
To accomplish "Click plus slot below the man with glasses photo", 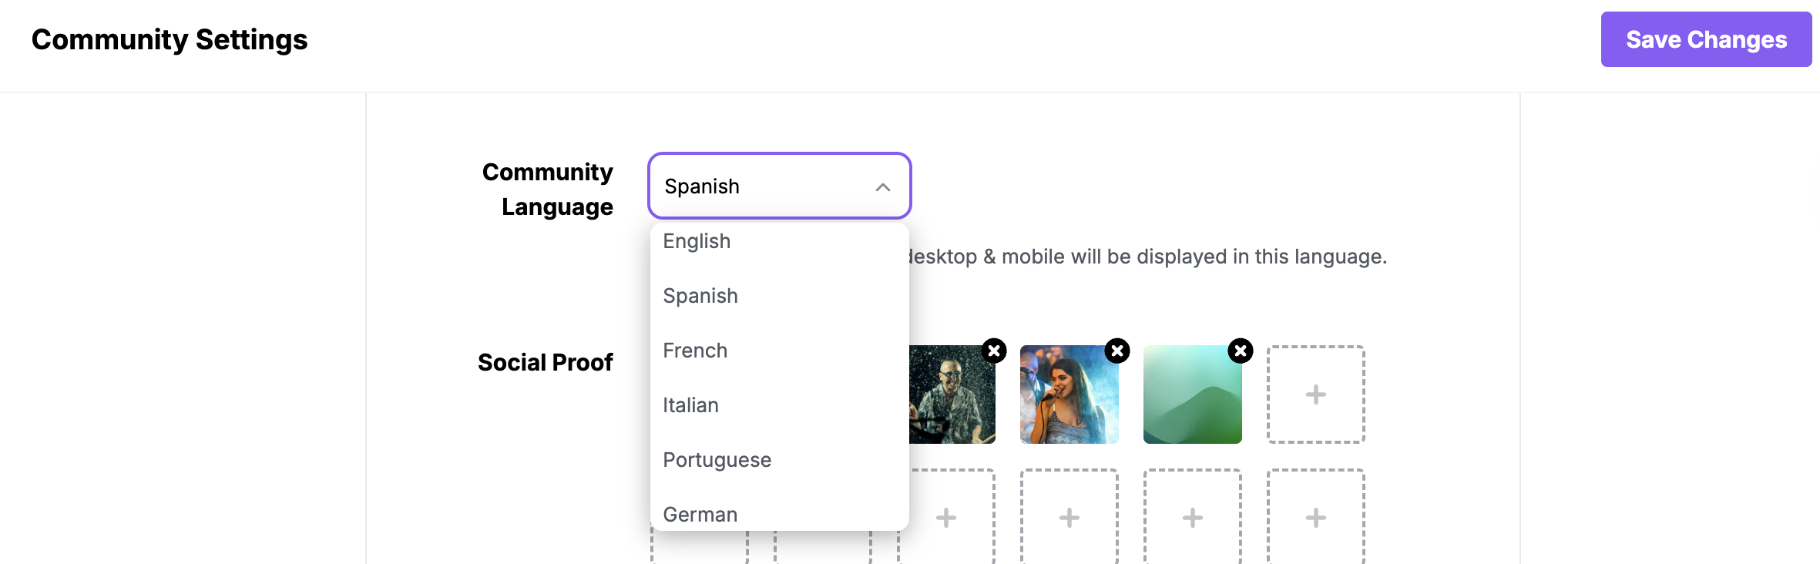I will [x=946, y=518].
